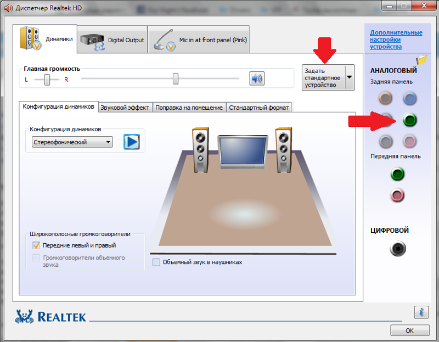The image size is (439, 342).
Task: Click the Задняя панель label
Action: click(x=391, y=82)
